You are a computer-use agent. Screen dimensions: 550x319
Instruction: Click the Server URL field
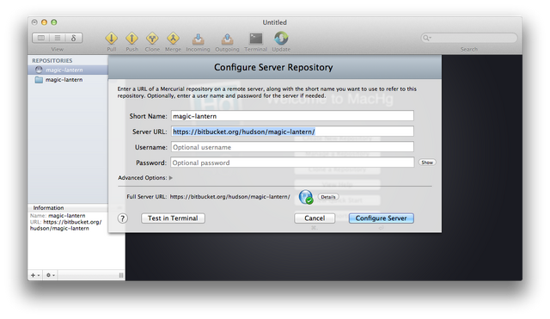tap(292, 132)
